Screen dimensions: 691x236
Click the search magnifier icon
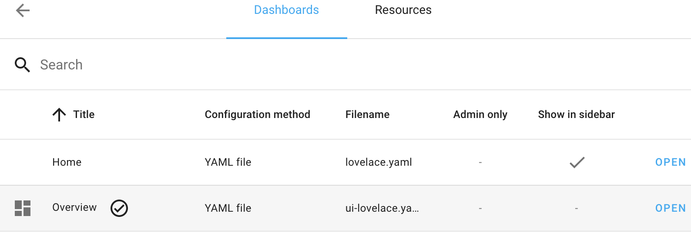[22, 65]
